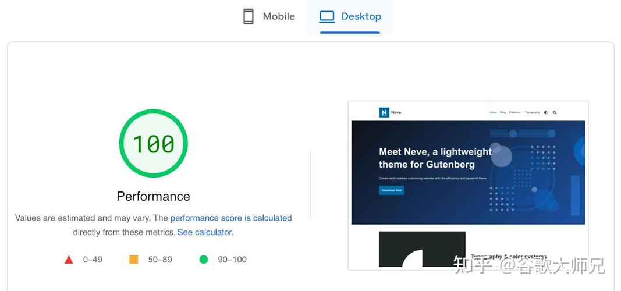Click the Neve N logo in screenshot
This screenshot has height=291, width=621.
coord(384,112)
